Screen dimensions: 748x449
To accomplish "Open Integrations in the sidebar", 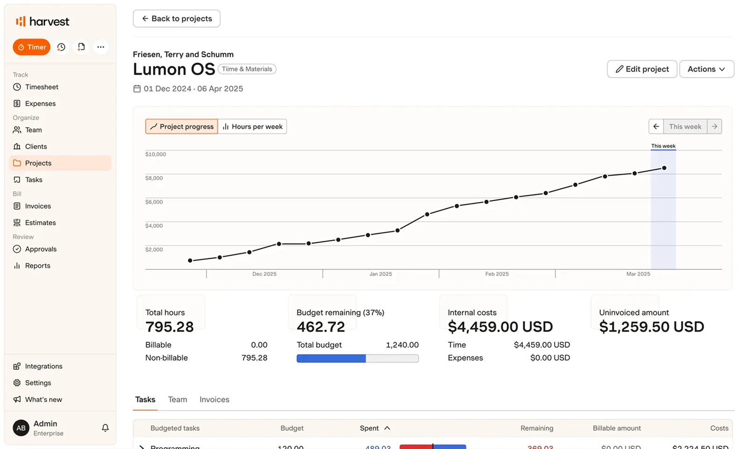I will (x=60, y=366).
